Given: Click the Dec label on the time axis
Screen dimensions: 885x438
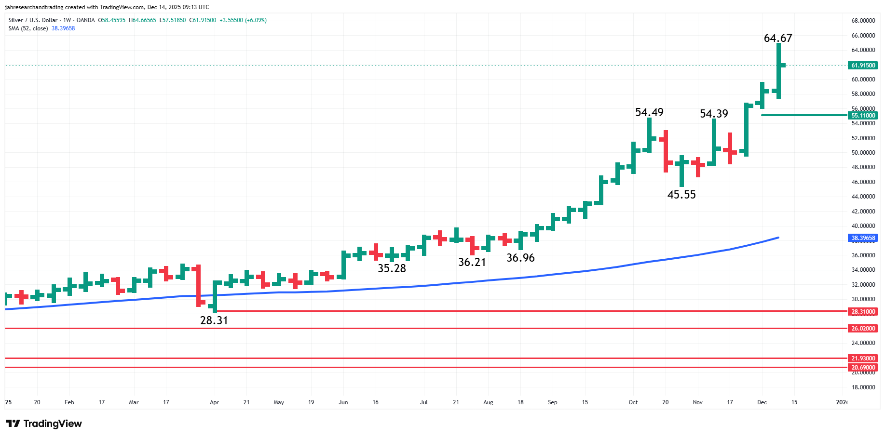Looking at the screenshot, I should (x=761, y=402).
